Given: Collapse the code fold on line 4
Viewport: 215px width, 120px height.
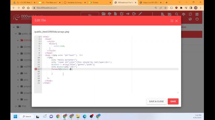Looking at the screenshot, I should tap(41, 44).
